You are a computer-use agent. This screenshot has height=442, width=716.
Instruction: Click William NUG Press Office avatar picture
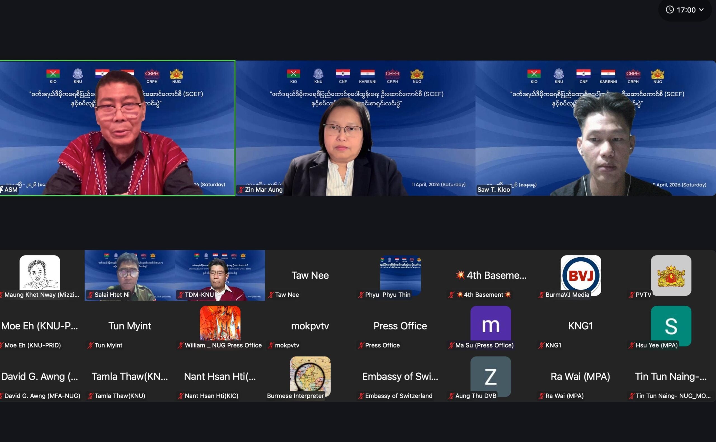point(220,323)
